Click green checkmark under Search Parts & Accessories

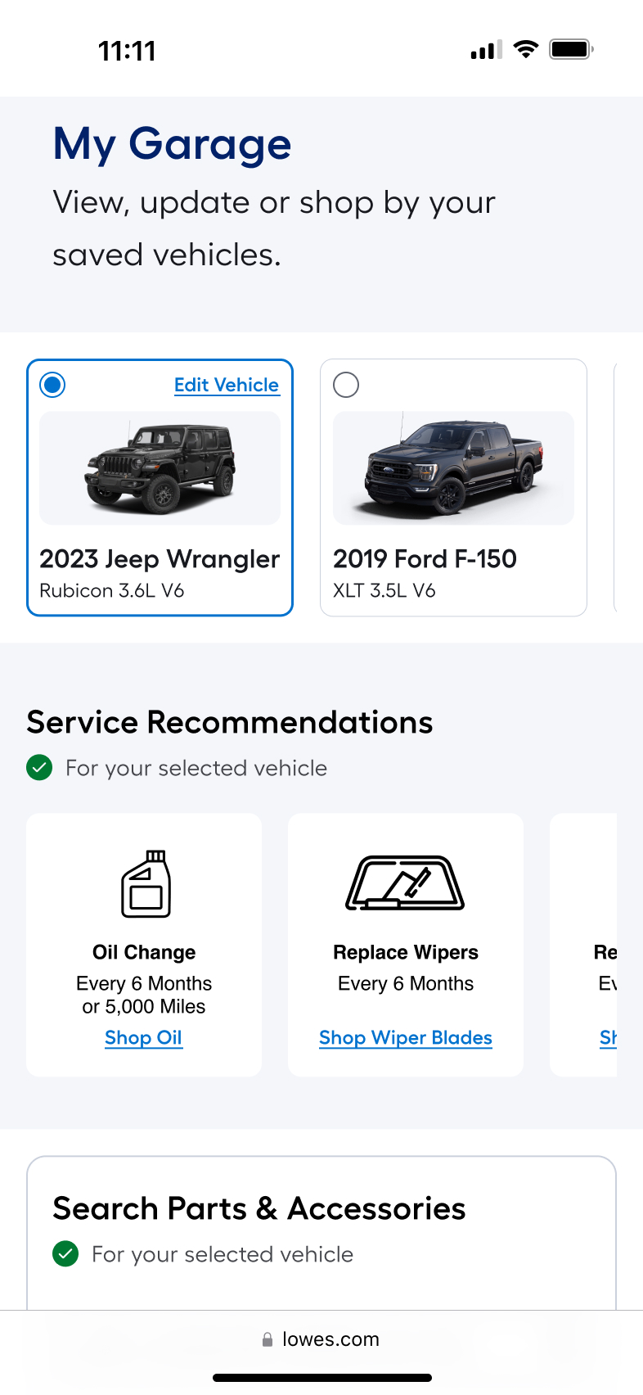click(x=65, y=1254)
